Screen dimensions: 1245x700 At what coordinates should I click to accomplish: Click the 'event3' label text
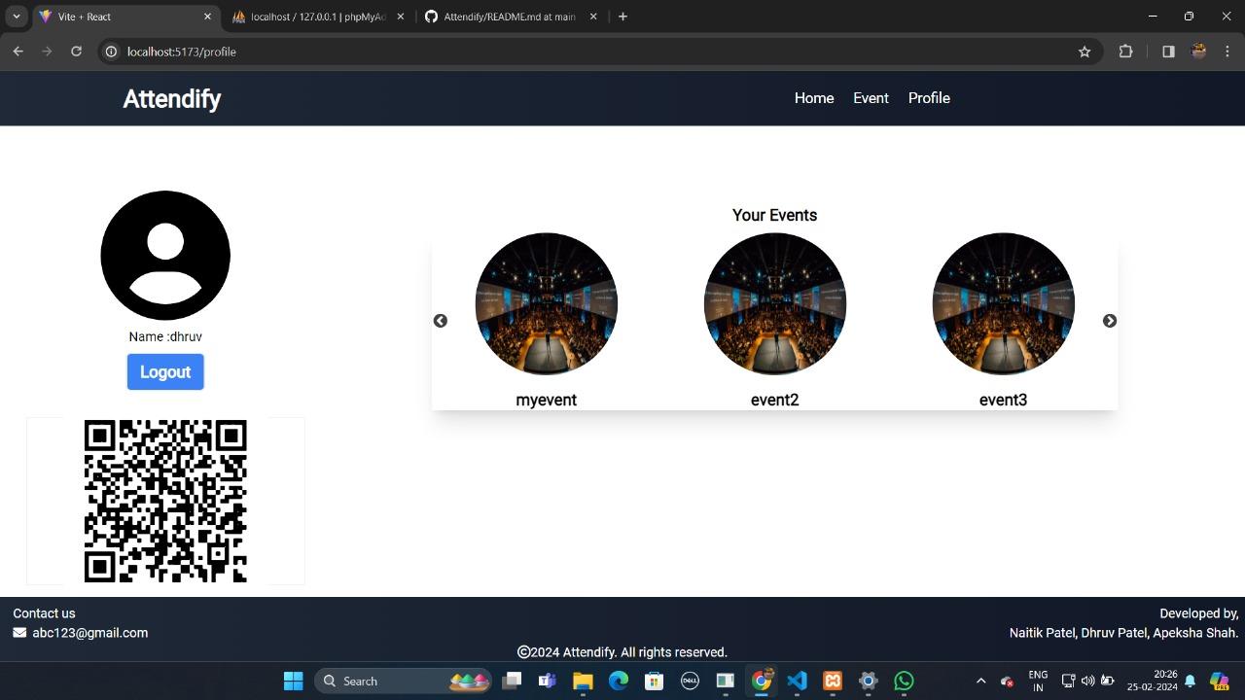[1003, 400]
